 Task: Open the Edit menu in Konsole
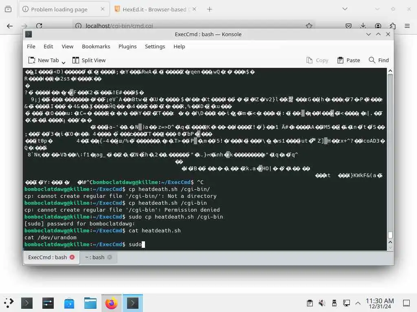pos(48,46)
